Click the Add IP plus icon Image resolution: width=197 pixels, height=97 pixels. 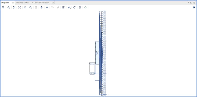click(x=47, y=7)
